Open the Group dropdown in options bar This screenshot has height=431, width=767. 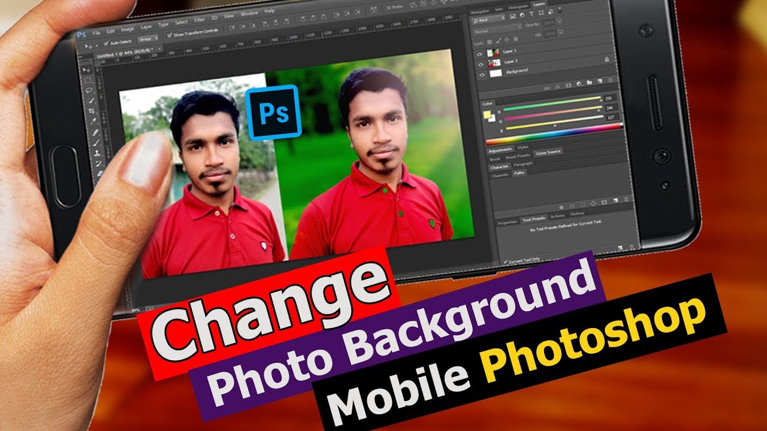(x=147, y=39)
